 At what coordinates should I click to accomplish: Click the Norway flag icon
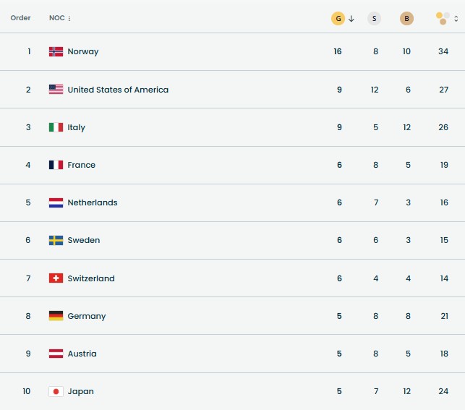click(x=56, y=51)
